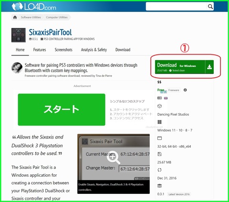Click the floppy disk file size icon
The height and width of the screenshot is (202, 229).
coord(159,154)
